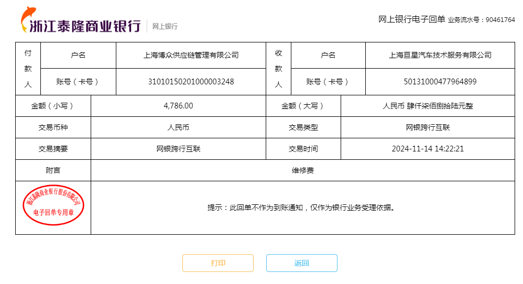Click payee name 上海亘星汽车技术服务有限公司
The height and width of the screenshot is (284, 523).
click(x=440, y=55)
